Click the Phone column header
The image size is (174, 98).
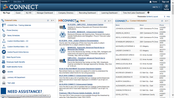click(162, 25)
